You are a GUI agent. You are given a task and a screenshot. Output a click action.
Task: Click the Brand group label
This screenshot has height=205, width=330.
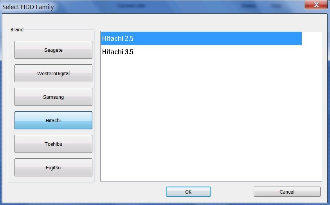pyautogui.click(x=17, y=29)
